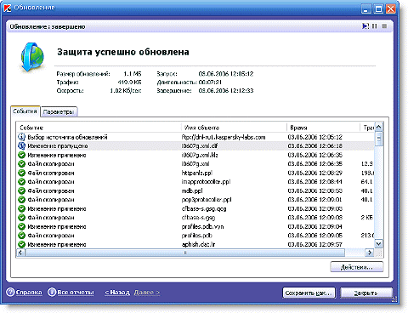This screenshot has height=313, width=408.
Task: Select the mdb.ppl file name
Action: click(192, 191)
